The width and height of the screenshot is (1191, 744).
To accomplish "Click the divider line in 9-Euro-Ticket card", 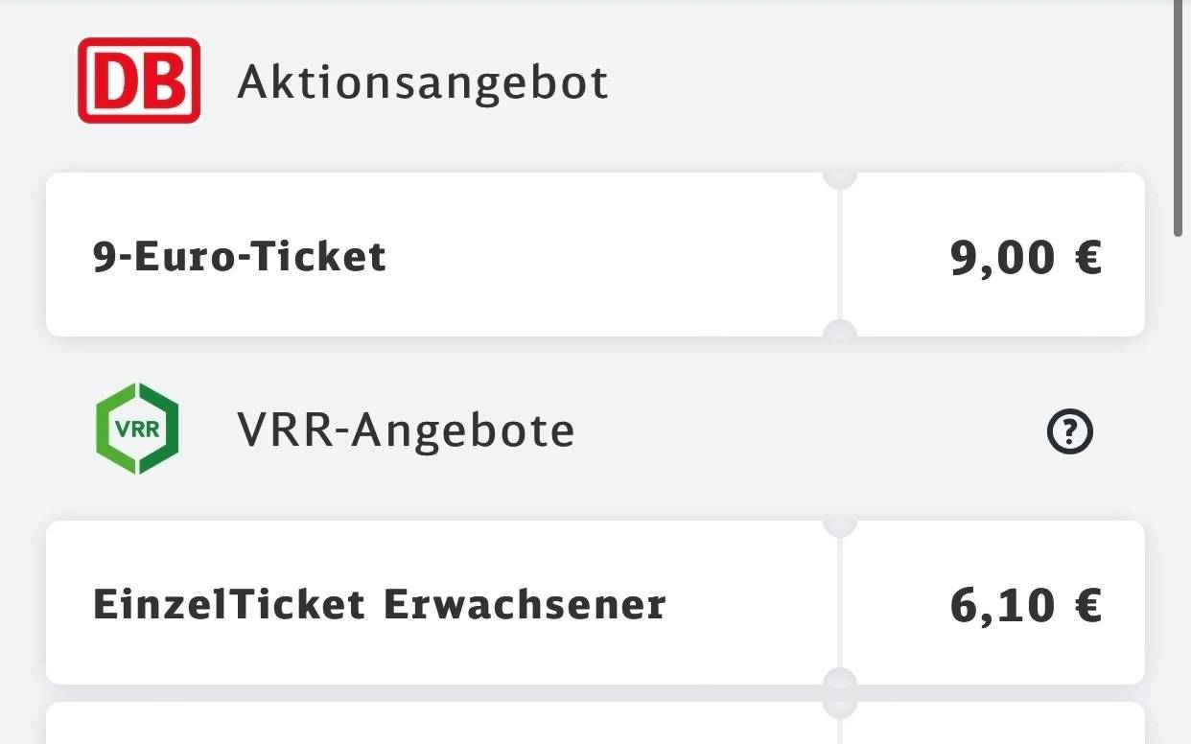I will point(840,255).
